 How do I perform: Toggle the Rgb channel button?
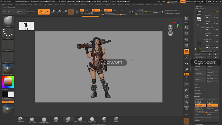click(96, 10)
